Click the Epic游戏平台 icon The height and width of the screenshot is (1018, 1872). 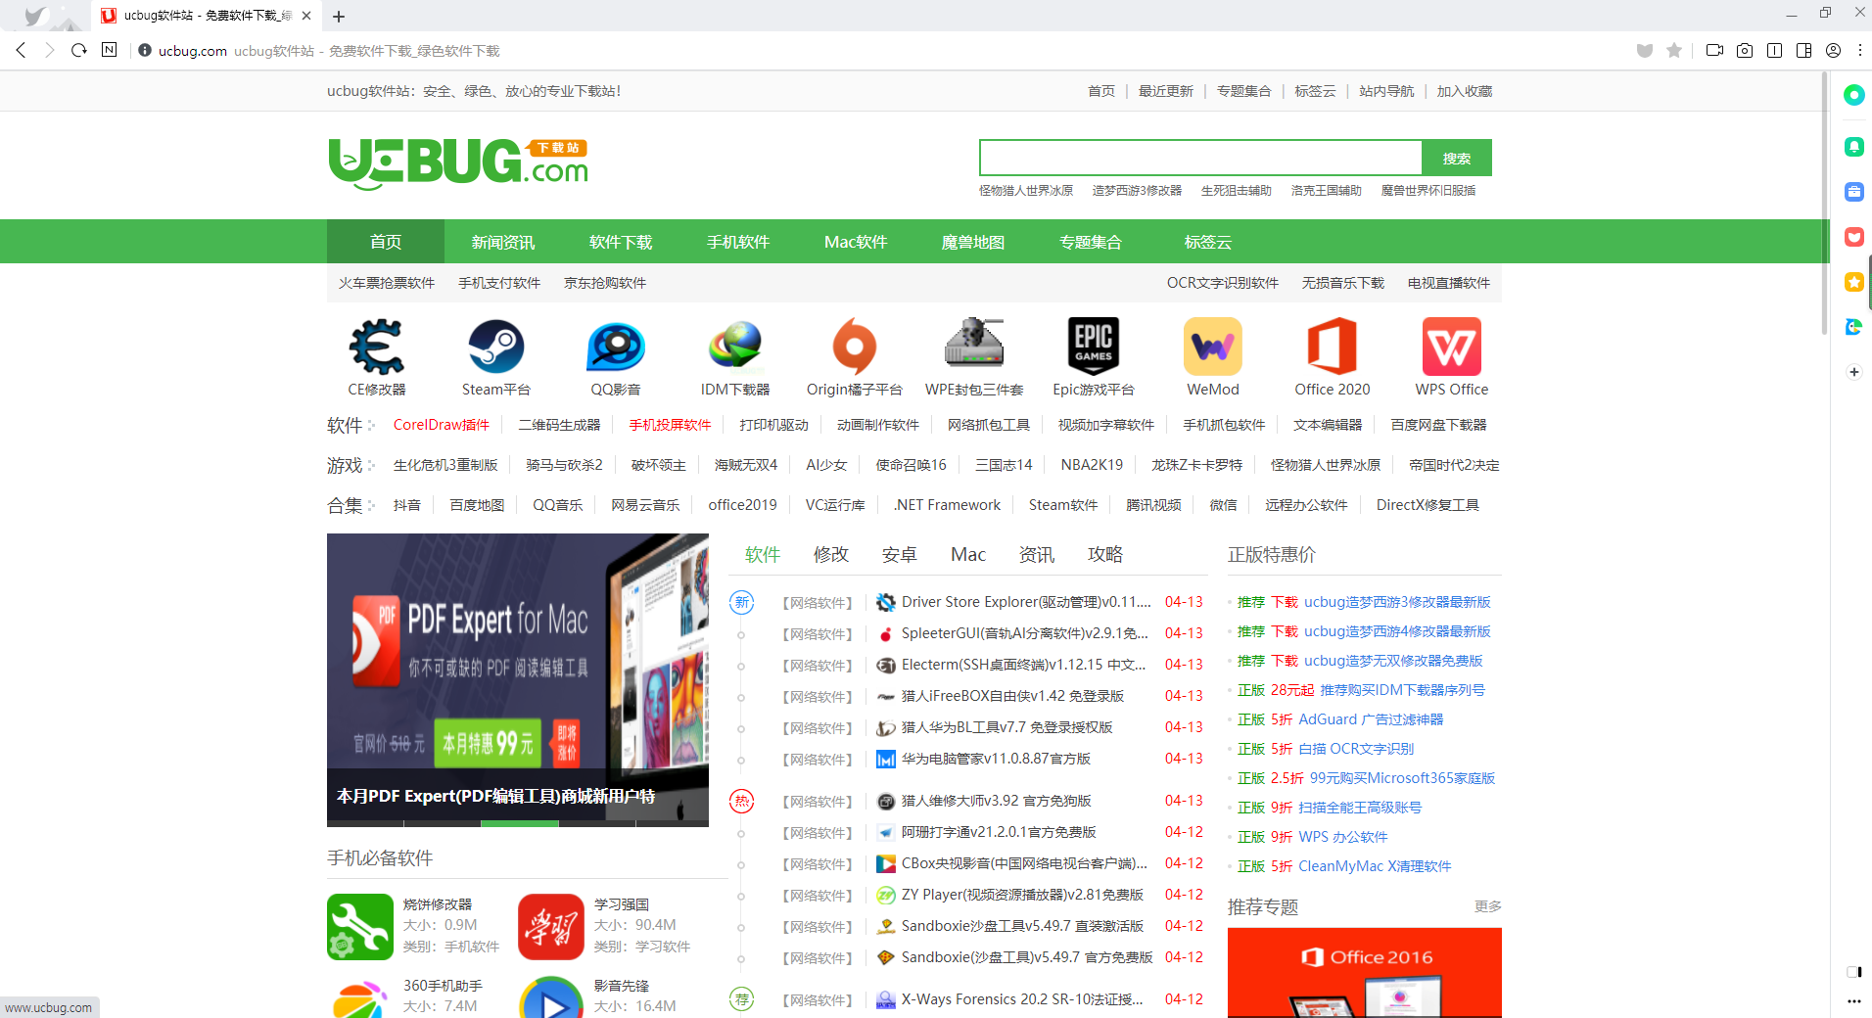(1094, 347)
